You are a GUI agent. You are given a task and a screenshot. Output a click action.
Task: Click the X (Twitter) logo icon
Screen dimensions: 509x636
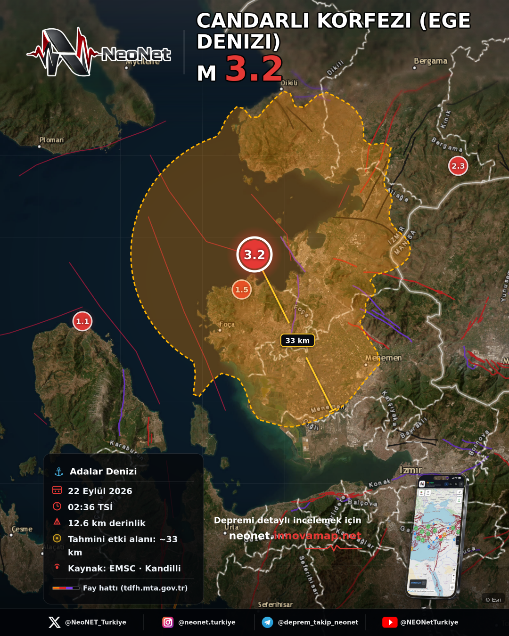pyautogui.click(x=55, y=622)
